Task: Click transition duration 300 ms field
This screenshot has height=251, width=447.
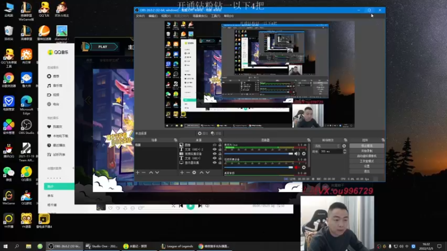Action: click(331, 152)
